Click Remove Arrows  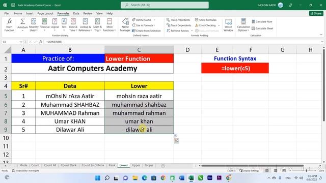coord(178,30)
